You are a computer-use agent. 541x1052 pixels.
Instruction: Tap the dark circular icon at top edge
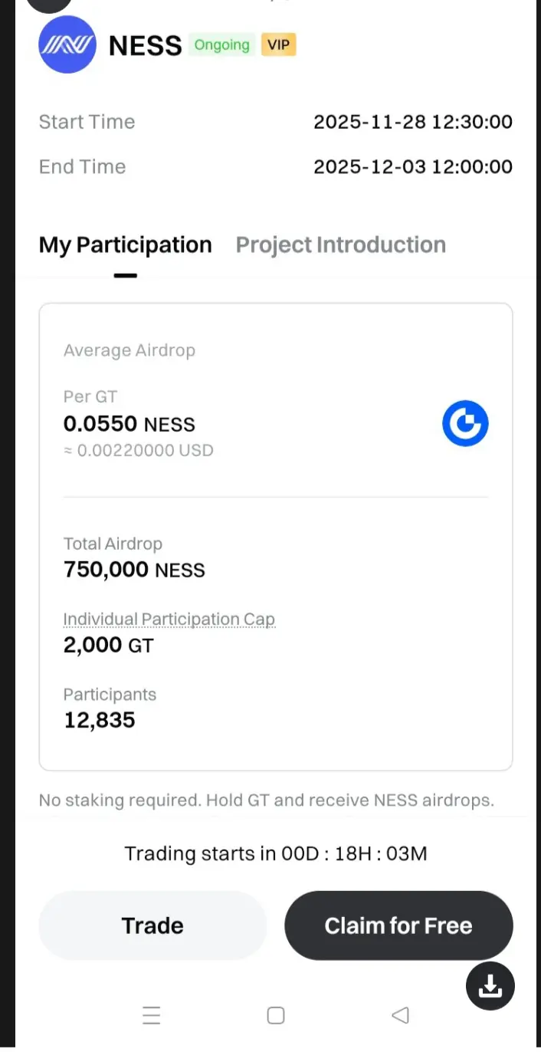49,5
